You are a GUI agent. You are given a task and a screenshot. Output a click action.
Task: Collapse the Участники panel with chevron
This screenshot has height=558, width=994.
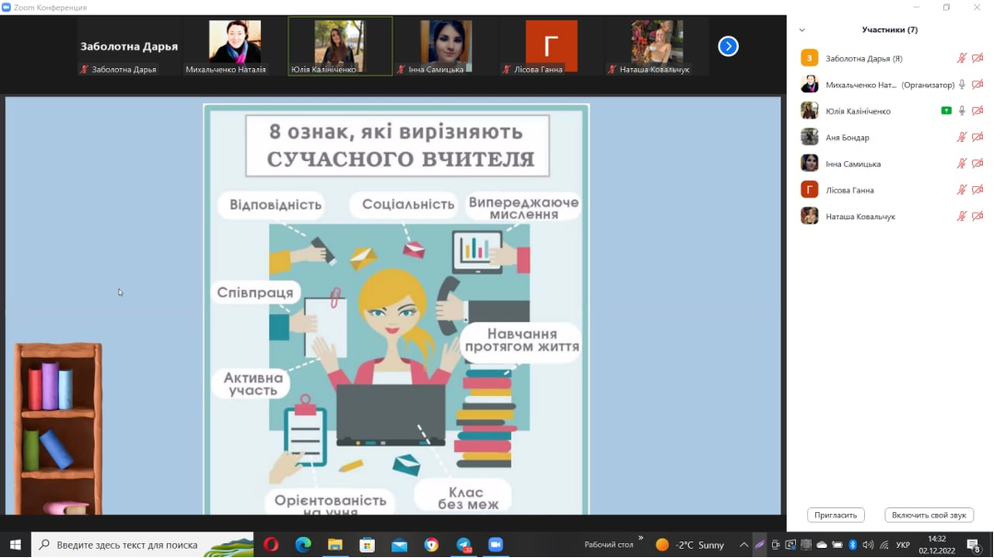(802, 30)
